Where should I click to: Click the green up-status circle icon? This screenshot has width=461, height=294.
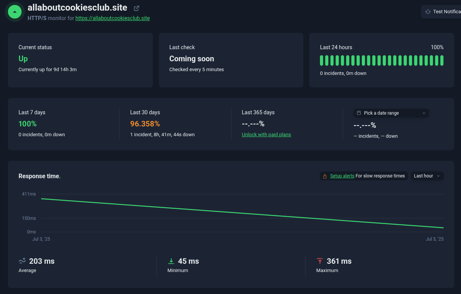pyautogui.click(x=15, y=12)
